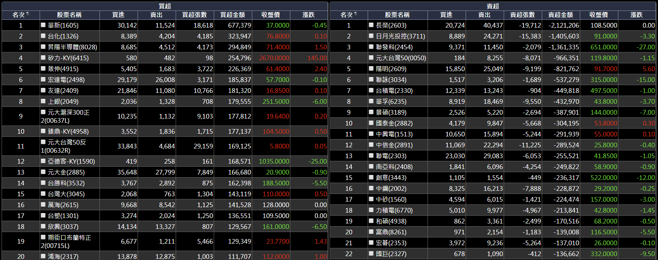This screenshot has width=658, height=260.
Task: Tick the checkbox for 華孚(6235)
Action: (372, 101)
